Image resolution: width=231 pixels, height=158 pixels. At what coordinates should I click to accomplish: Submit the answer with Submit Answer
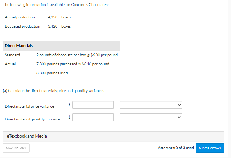click(x=210, y=148)
